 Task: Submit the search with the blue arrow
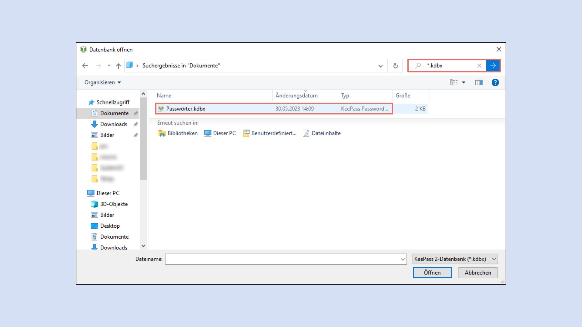493,65
